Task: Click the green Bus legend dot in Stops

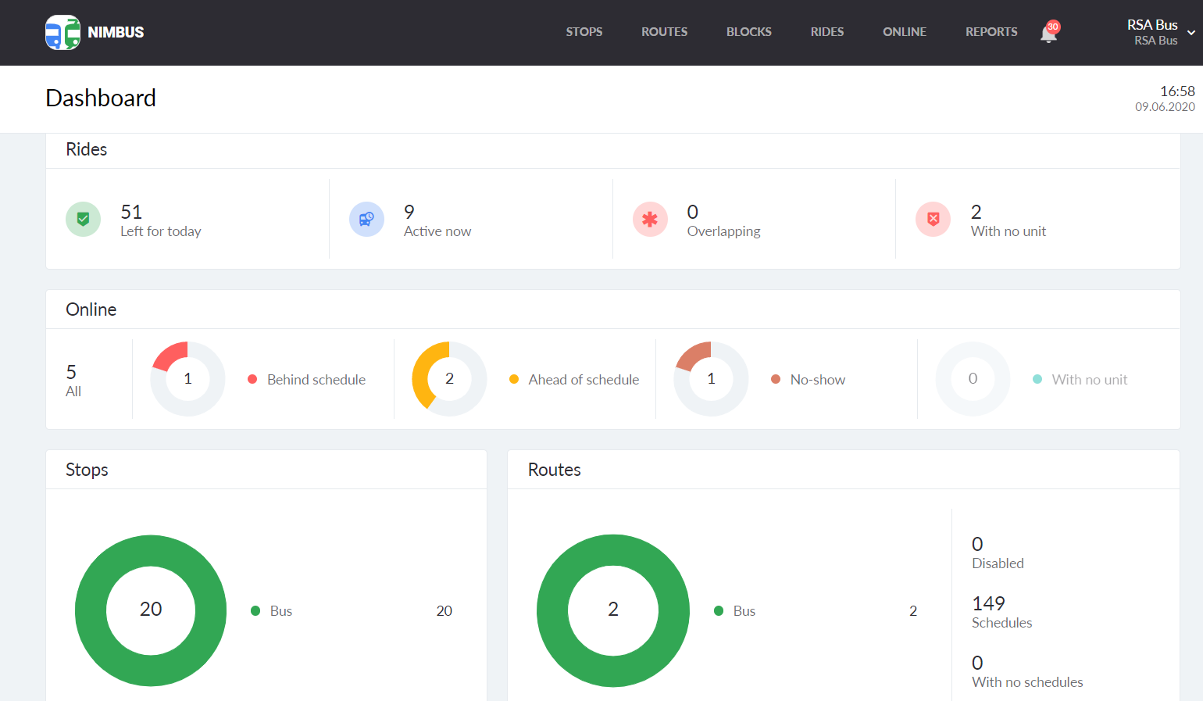Action: (254, 610)
